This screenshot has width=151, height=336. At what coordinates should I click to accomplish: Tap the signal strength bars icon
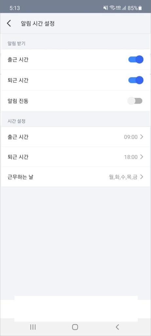(x=124, y=8)
